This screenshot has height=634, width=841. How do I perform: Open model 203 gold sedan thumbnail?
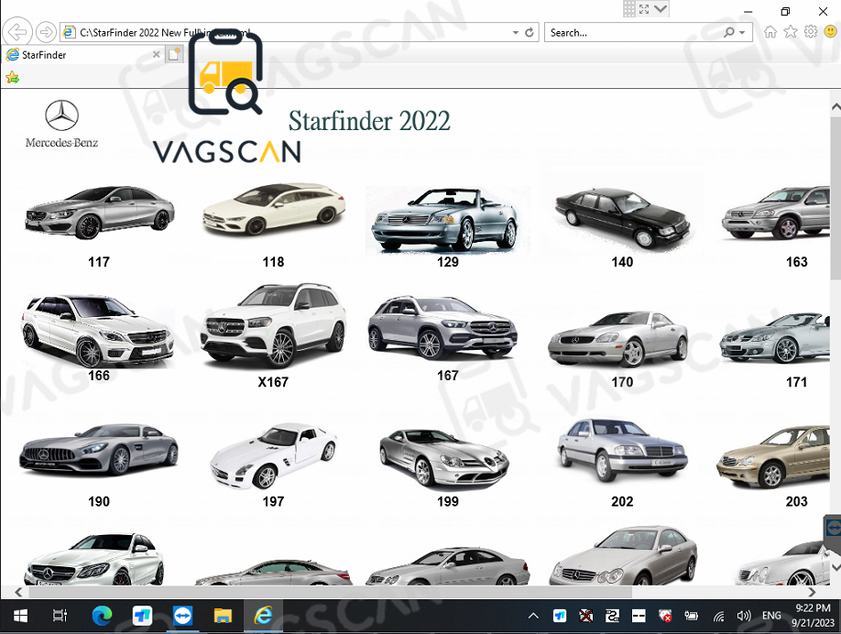tap(773, 457)
